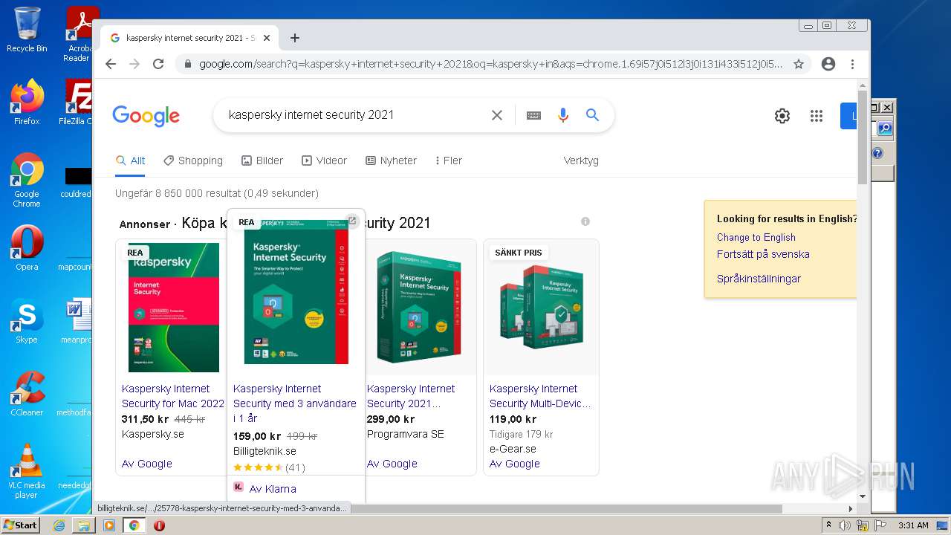Click the Chrome forward arrow
The width and height of the screenshot is (951, 535).
point(134,64)
